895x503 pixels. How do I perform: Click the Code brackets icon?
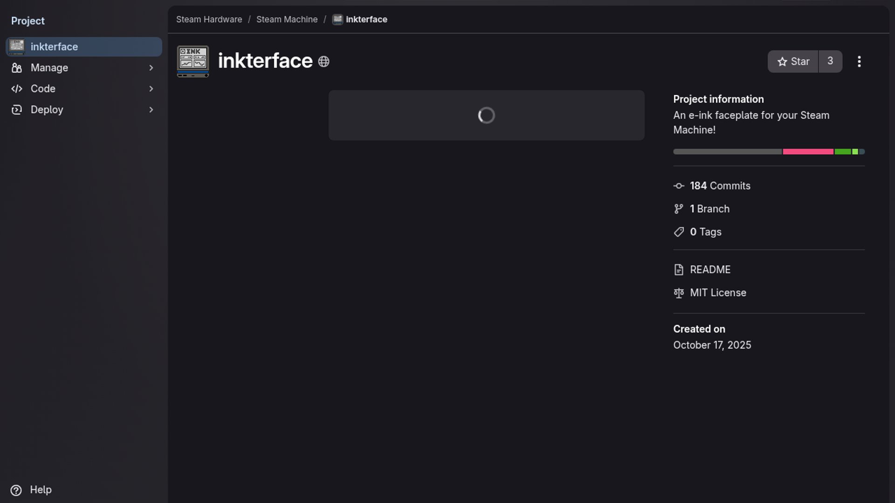pos(17,88)
